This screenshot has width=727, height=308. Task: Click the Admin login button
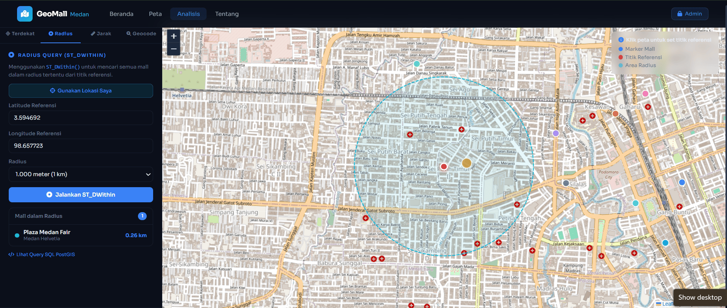(x=689, y=14)
